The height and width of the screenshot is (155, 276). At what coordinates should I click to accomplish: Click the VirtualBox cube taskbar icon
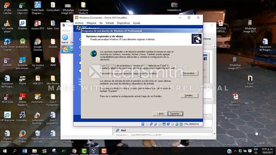(94, 151)
